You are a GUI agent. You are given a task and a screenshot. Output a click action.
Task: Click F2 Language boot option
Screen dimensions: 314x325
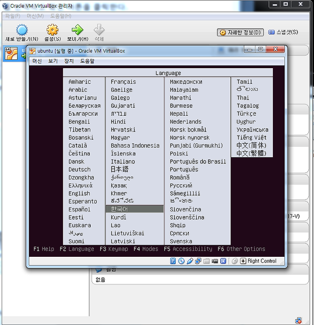[77, 249]
